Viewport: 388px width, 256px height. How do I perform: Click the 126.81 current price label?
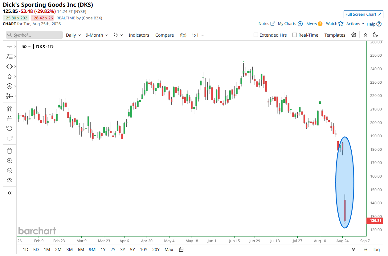(x=375, y=221)
